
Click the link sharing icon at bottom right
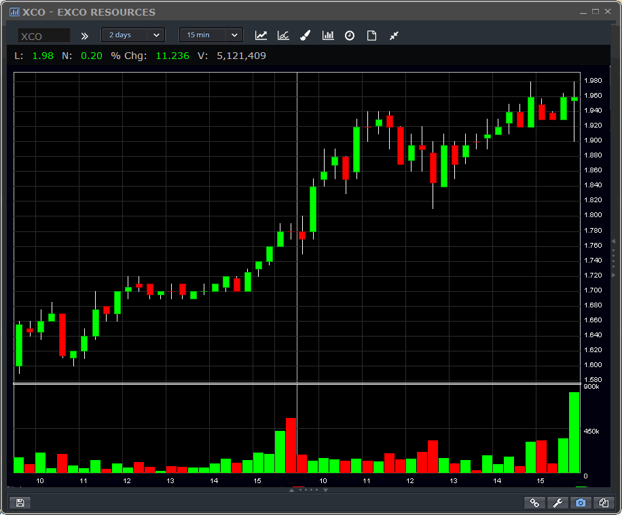click(534, 502)
